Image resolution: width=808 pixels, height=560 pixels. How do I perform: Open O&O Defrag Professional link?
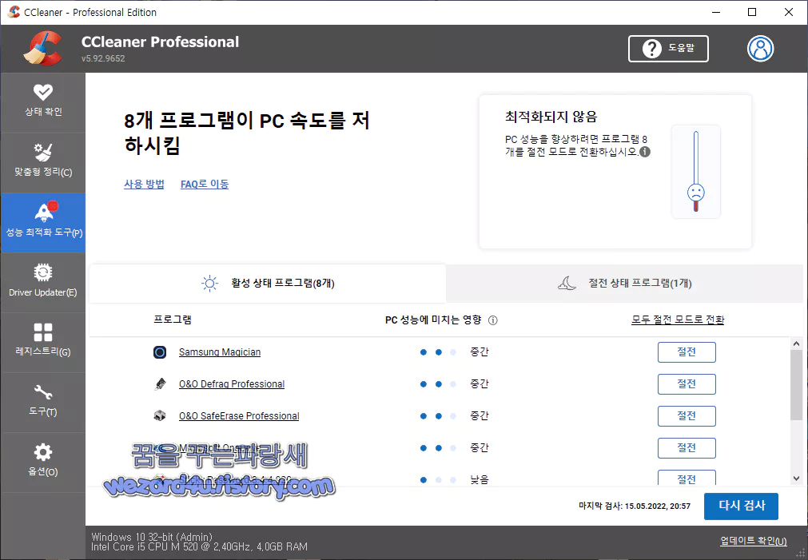(232, 384)
